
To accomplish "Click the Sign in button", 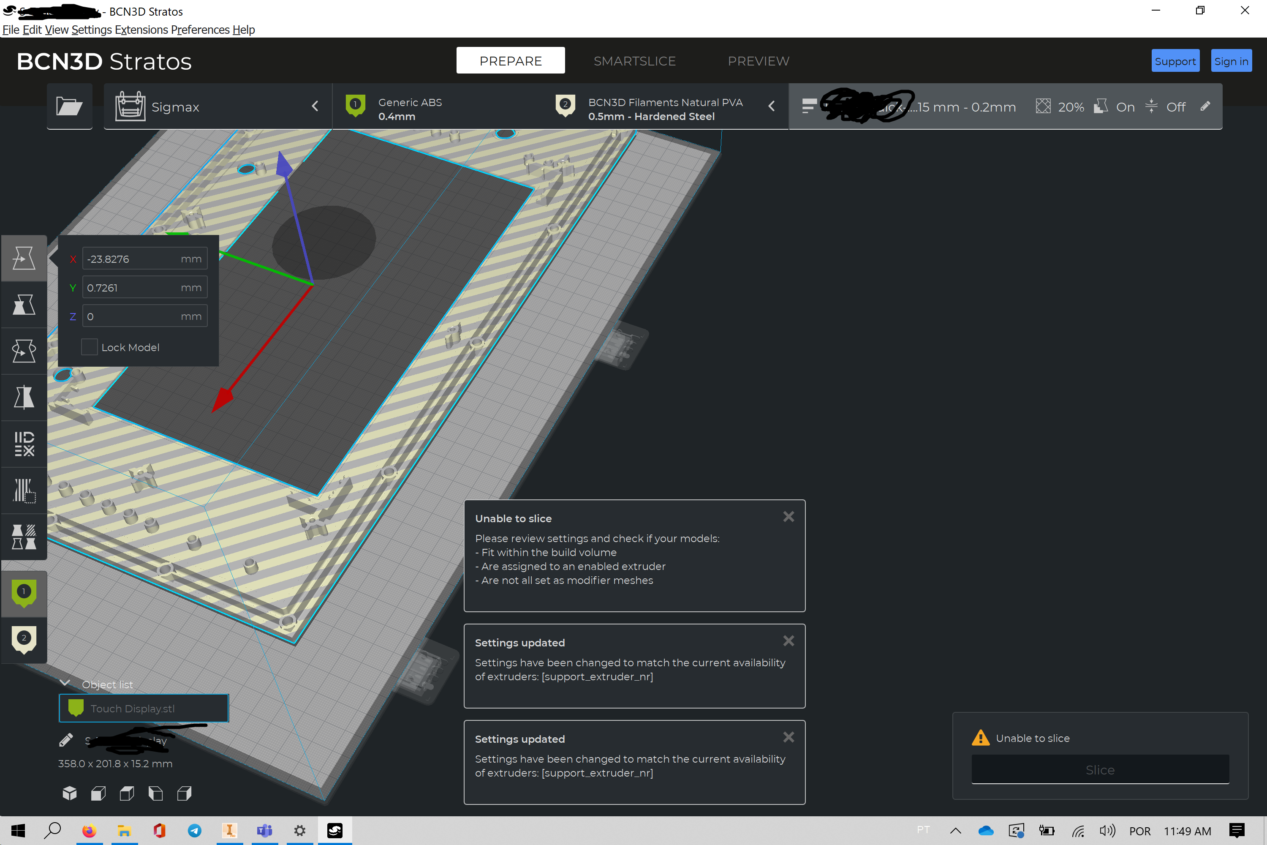I will tap(1231, 60).
